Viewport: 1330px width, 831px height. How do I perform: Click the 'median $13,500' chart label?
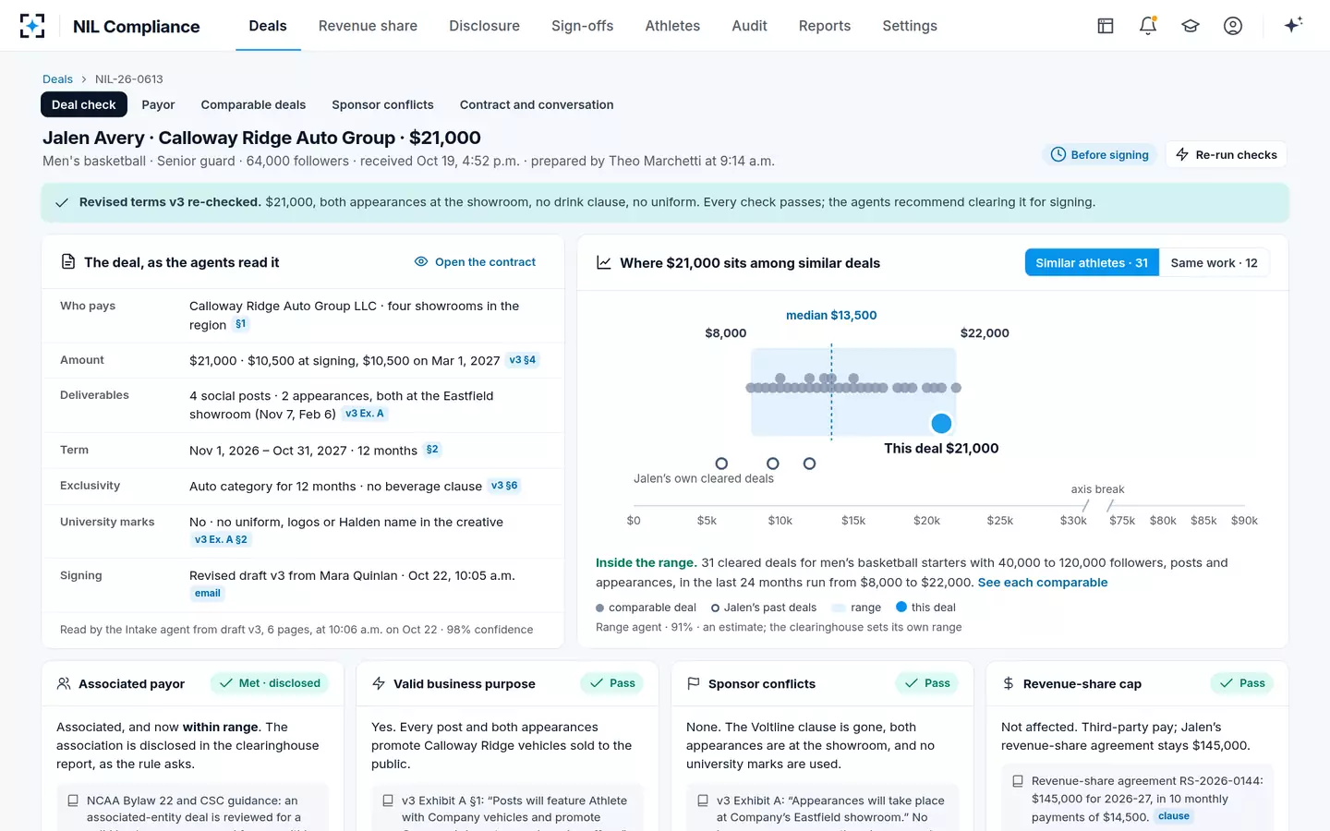click(x=831, y=316)
